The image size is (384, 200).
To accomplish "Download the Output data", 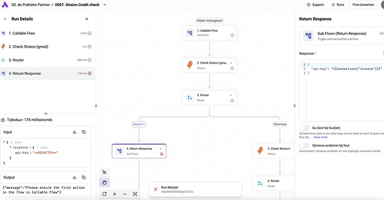I will coord(75,177).
